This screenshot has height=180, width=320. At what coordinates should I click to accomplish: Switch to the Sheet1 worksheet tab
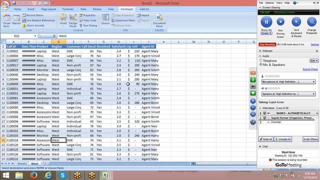click(x=22, y=163)
